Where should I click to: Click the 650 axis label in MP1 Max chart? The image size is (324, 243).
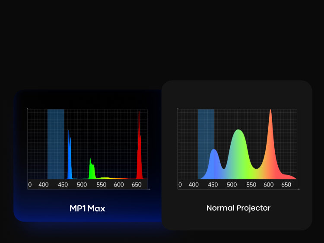pyautogui.click(x=137, y=185)
